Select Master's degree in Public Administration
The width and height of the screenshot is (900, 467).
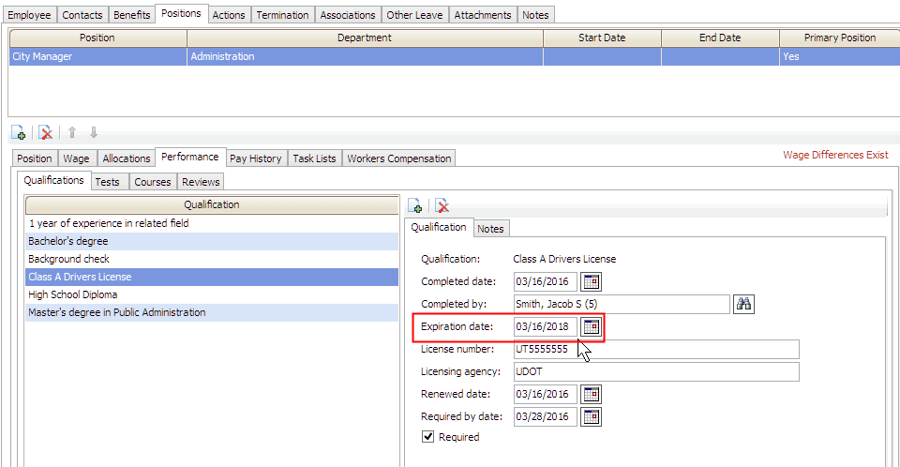tap(117, 312)
